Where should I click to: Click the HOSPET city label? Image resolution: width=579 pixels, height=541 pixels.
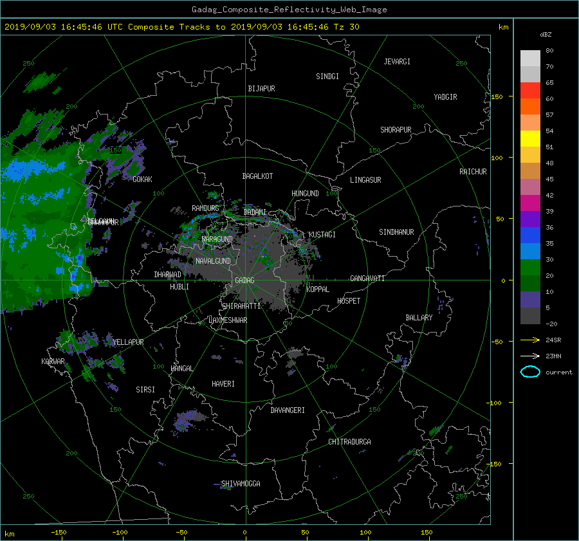click(x=349, y=301)
